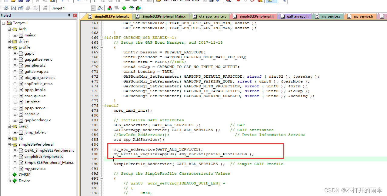
Task: Click the CMSIS green diamond icon
Action: [15, 175]
